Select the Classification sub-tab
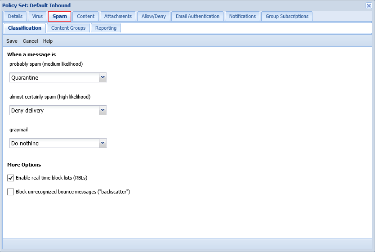This screenshot has height=252, width=375. (25, 28)
